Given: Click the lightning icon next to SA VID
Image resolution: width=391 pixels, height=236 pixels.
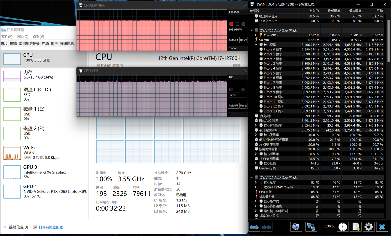Looking at the screenshot, I should coord(256,40).
